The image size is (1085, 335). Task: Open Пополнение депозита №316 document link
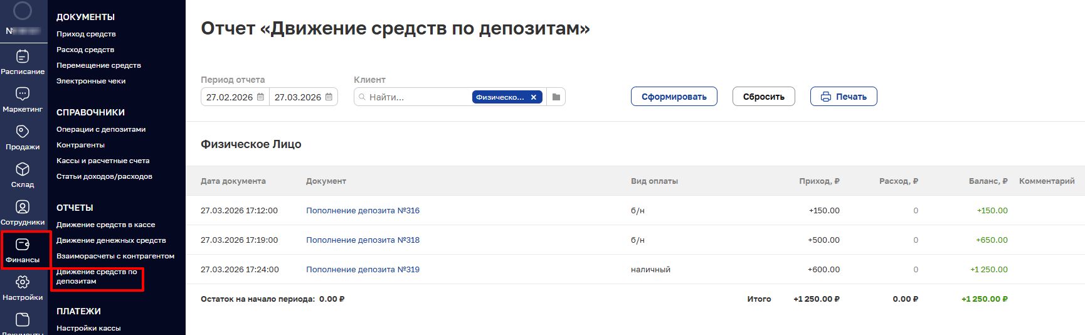363,211
